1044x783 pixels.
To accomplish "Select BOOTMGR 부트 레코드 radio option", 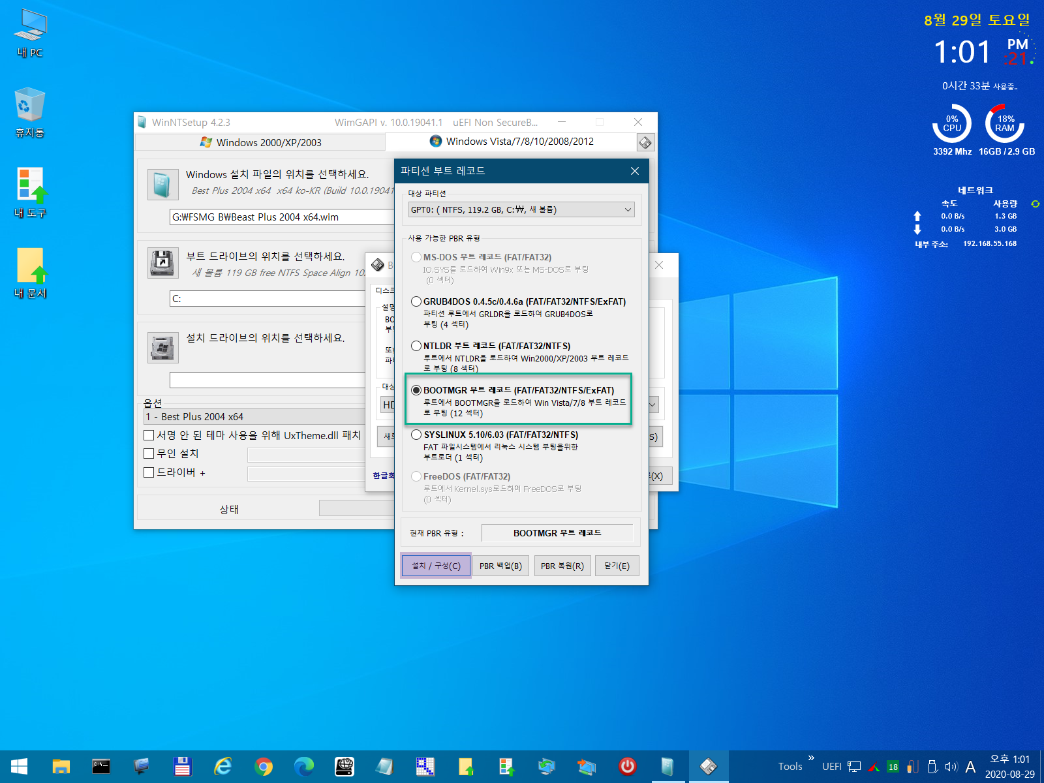I will click(416, 390).
